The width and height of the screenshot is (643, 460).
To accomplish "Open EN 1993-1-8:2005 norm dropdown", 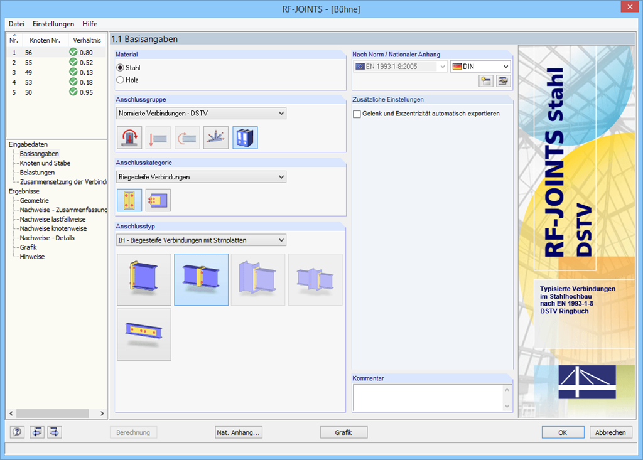I will tap(400, 67).
